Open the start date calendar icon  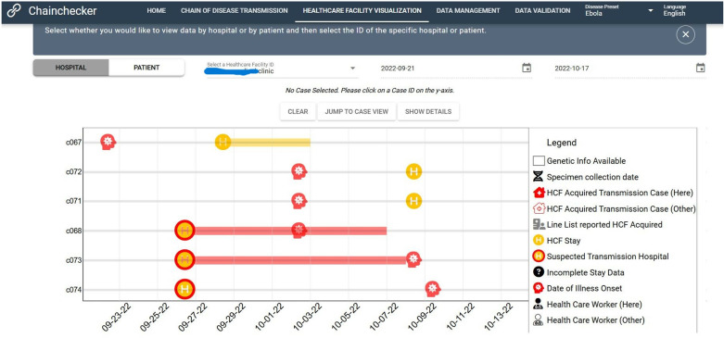click(527, 68)
